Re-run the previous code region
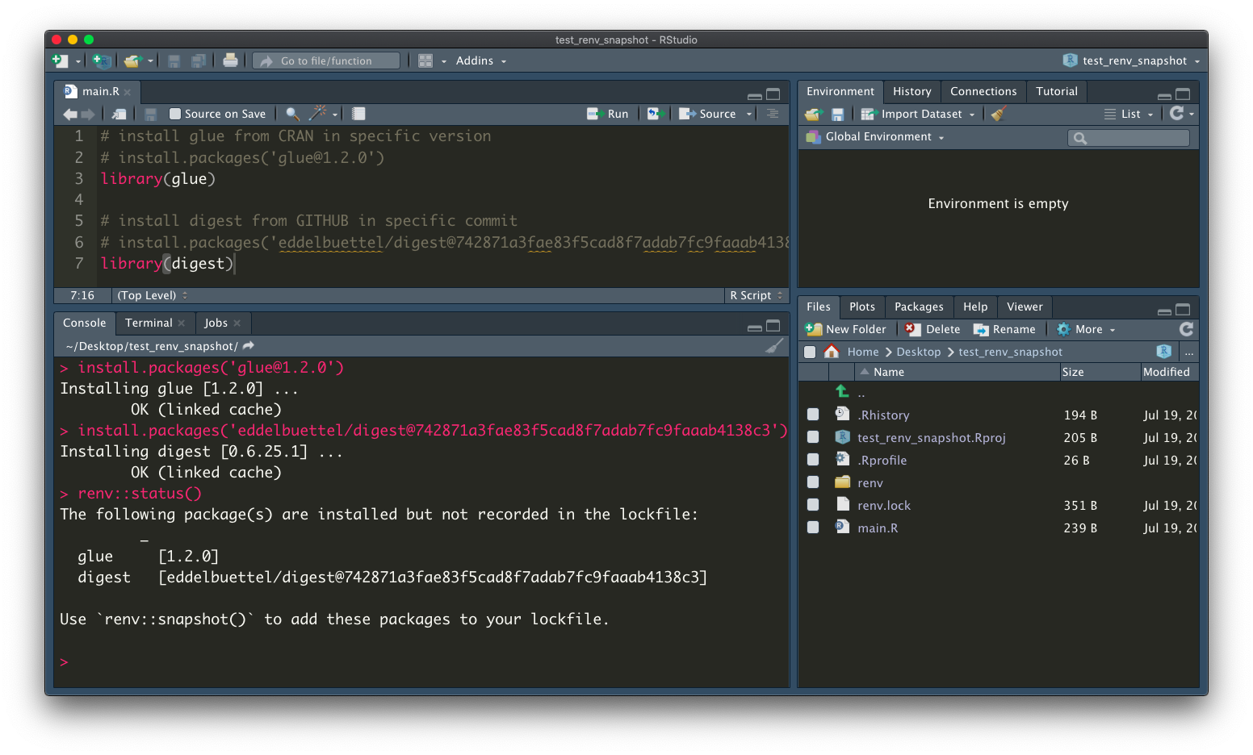 coord(655,114)
